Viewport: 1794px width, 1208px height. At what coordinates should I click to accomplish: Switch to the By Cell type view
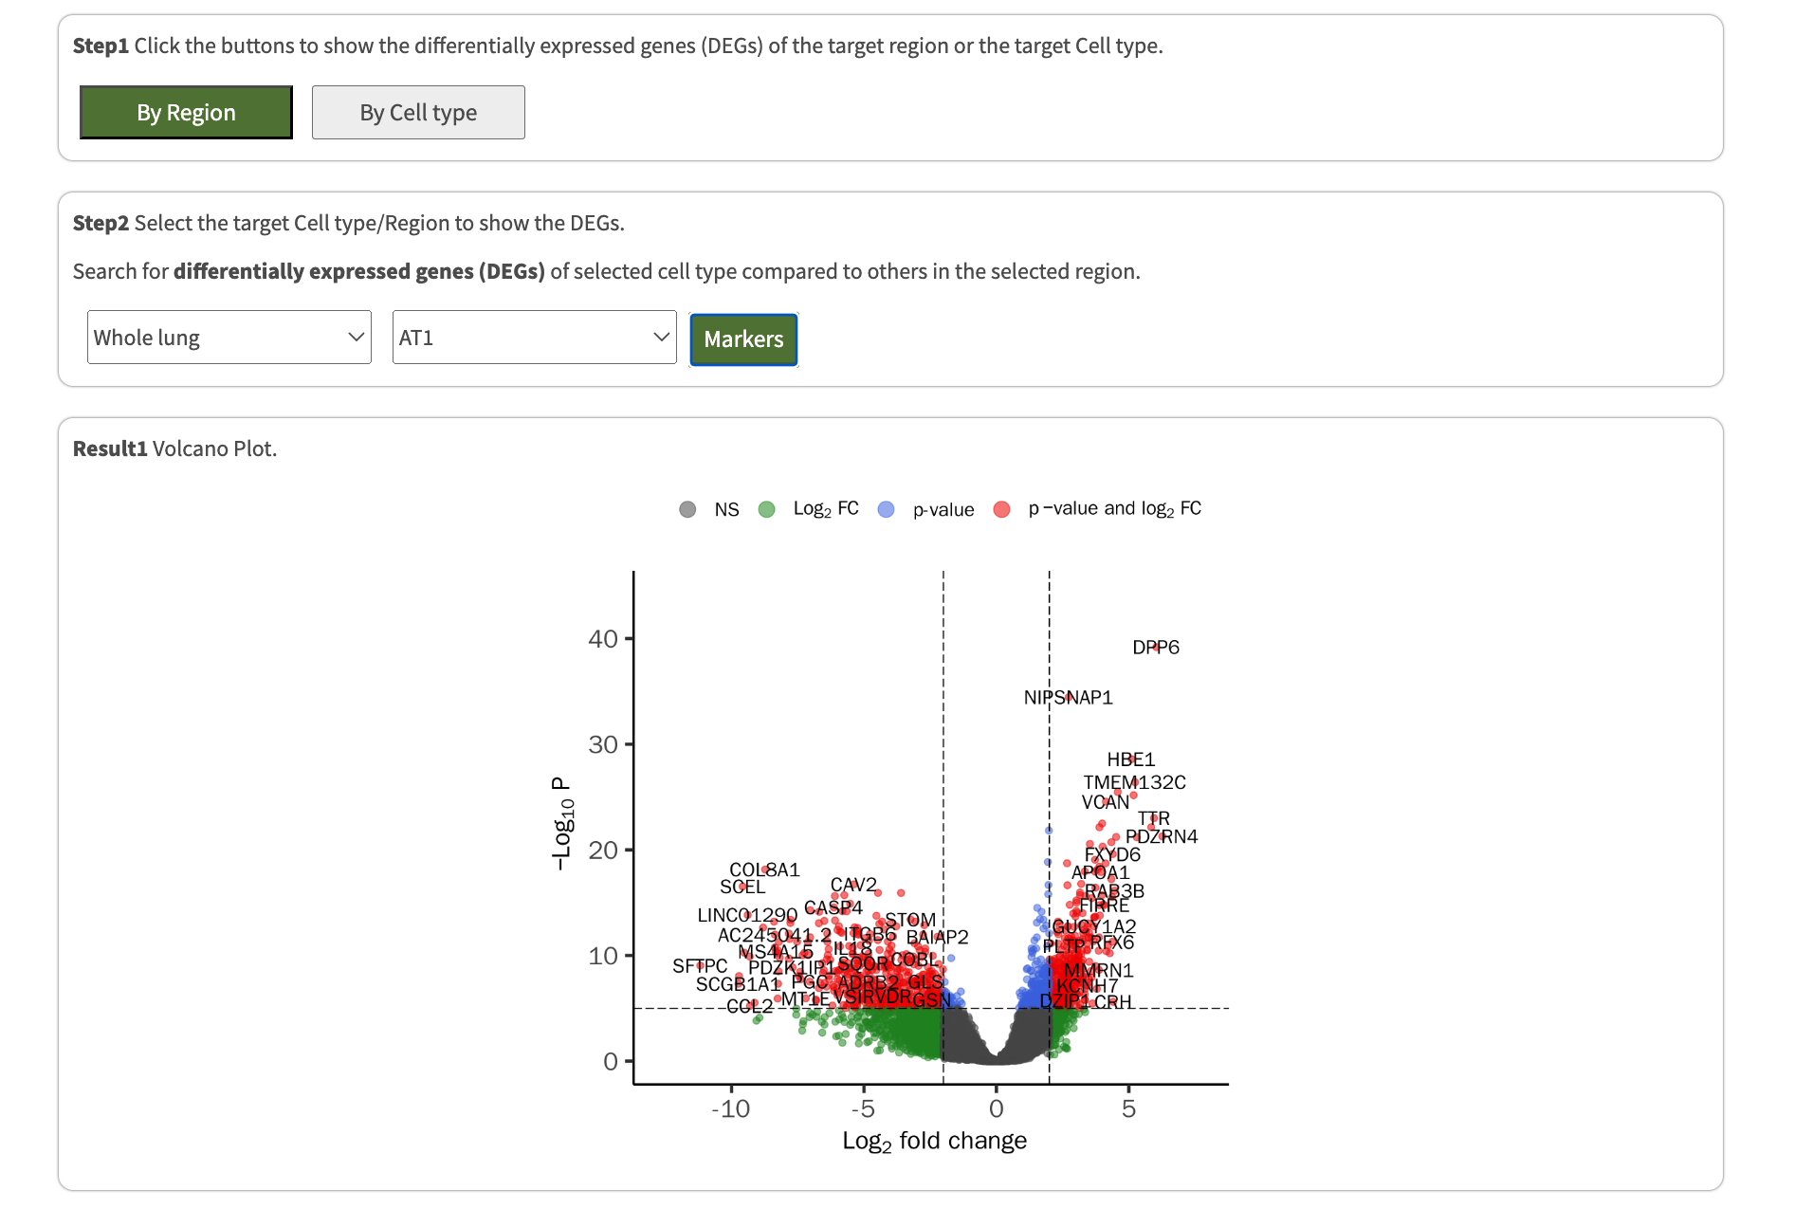[x=418, y=113]
